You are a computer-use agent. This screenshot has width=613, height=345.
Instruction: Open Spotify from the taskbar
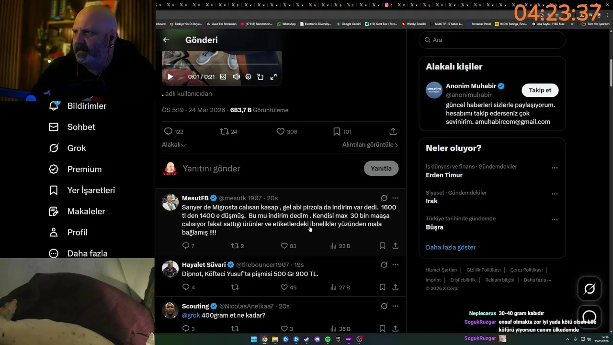328,339
